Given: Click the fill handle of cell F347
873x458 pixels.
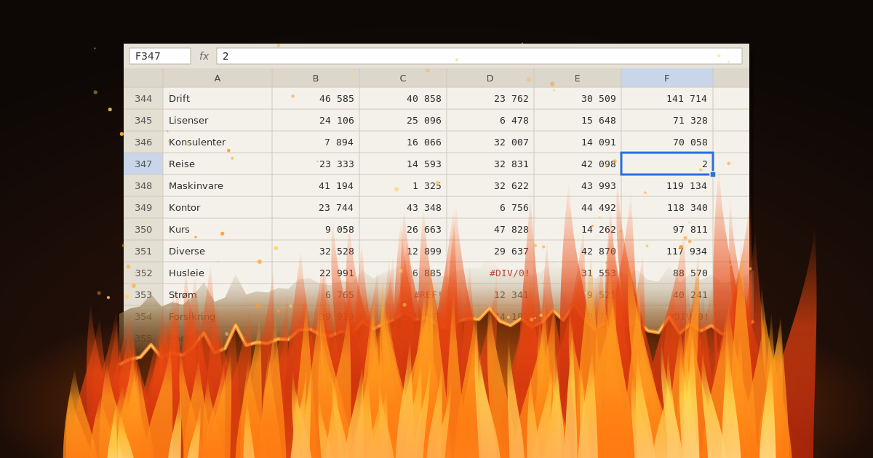Looking at the screenshot, I should click(x=713, y=174).
